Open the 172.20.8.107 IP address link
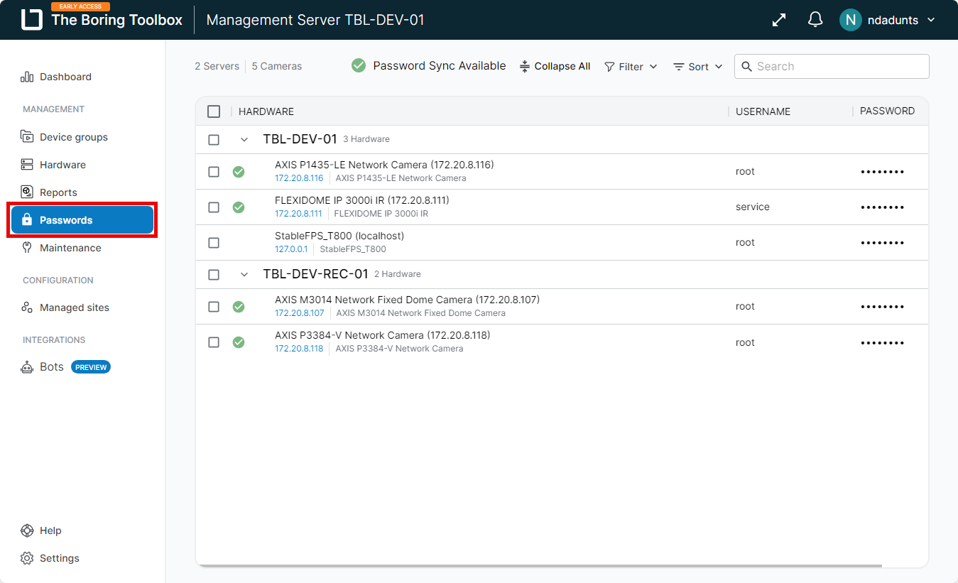 click(299, 313)
